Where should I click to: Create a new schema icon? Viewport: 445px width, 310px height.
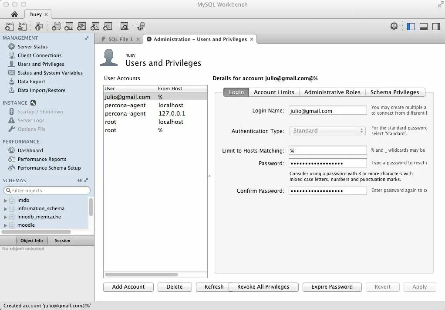tap(56, 27)
